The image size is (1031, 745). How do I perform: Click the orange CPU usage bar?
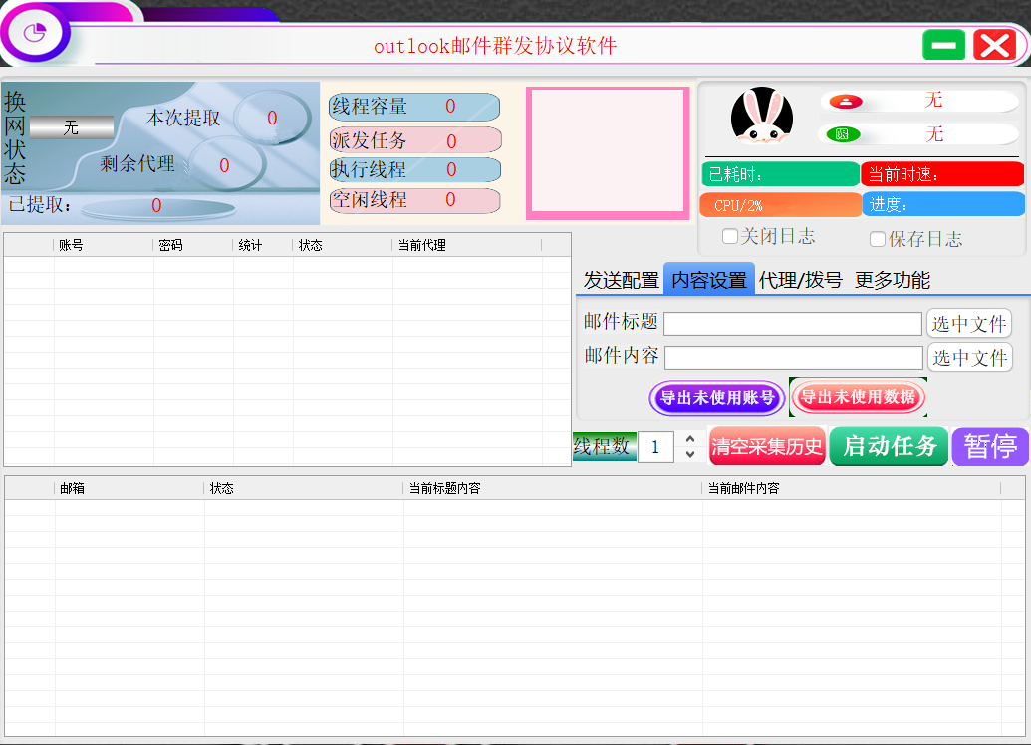[780, 205]
